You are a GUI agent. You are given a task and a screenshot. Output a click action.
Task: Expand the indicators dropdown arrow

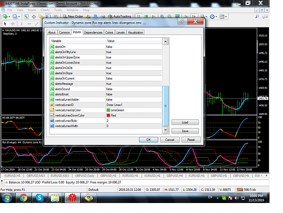pyautogui.click(x=206, y=17)
